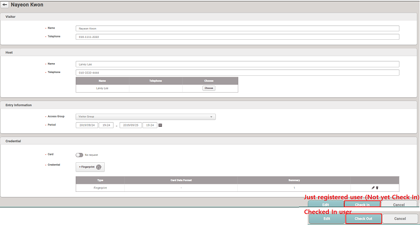
Task: Click the pencil edit icon in Fingerprint row
Action: pyautogui.click(x=373, y=188)
